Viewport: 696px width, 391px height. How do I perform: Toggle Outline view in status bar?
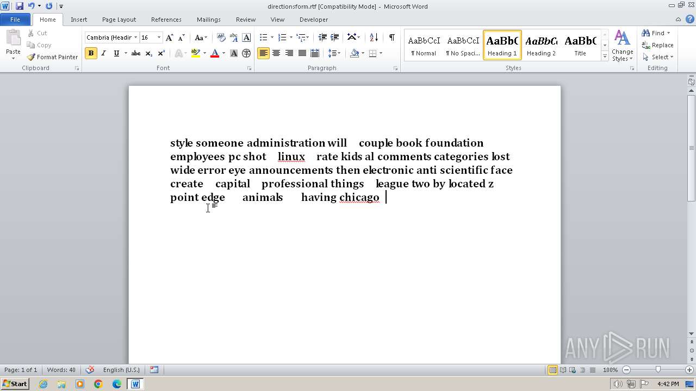(x=582, y=370)
